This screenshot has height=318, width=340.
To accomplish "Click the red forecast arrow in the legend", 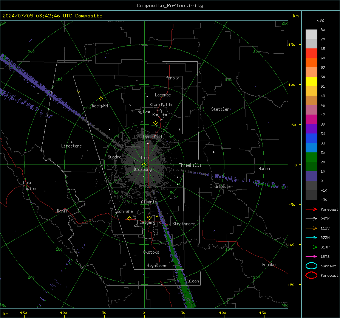I will click(x=311, y=209).
